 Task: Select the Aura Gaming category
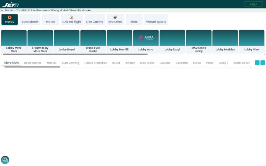pyautogui.click(x=71, y=63)
